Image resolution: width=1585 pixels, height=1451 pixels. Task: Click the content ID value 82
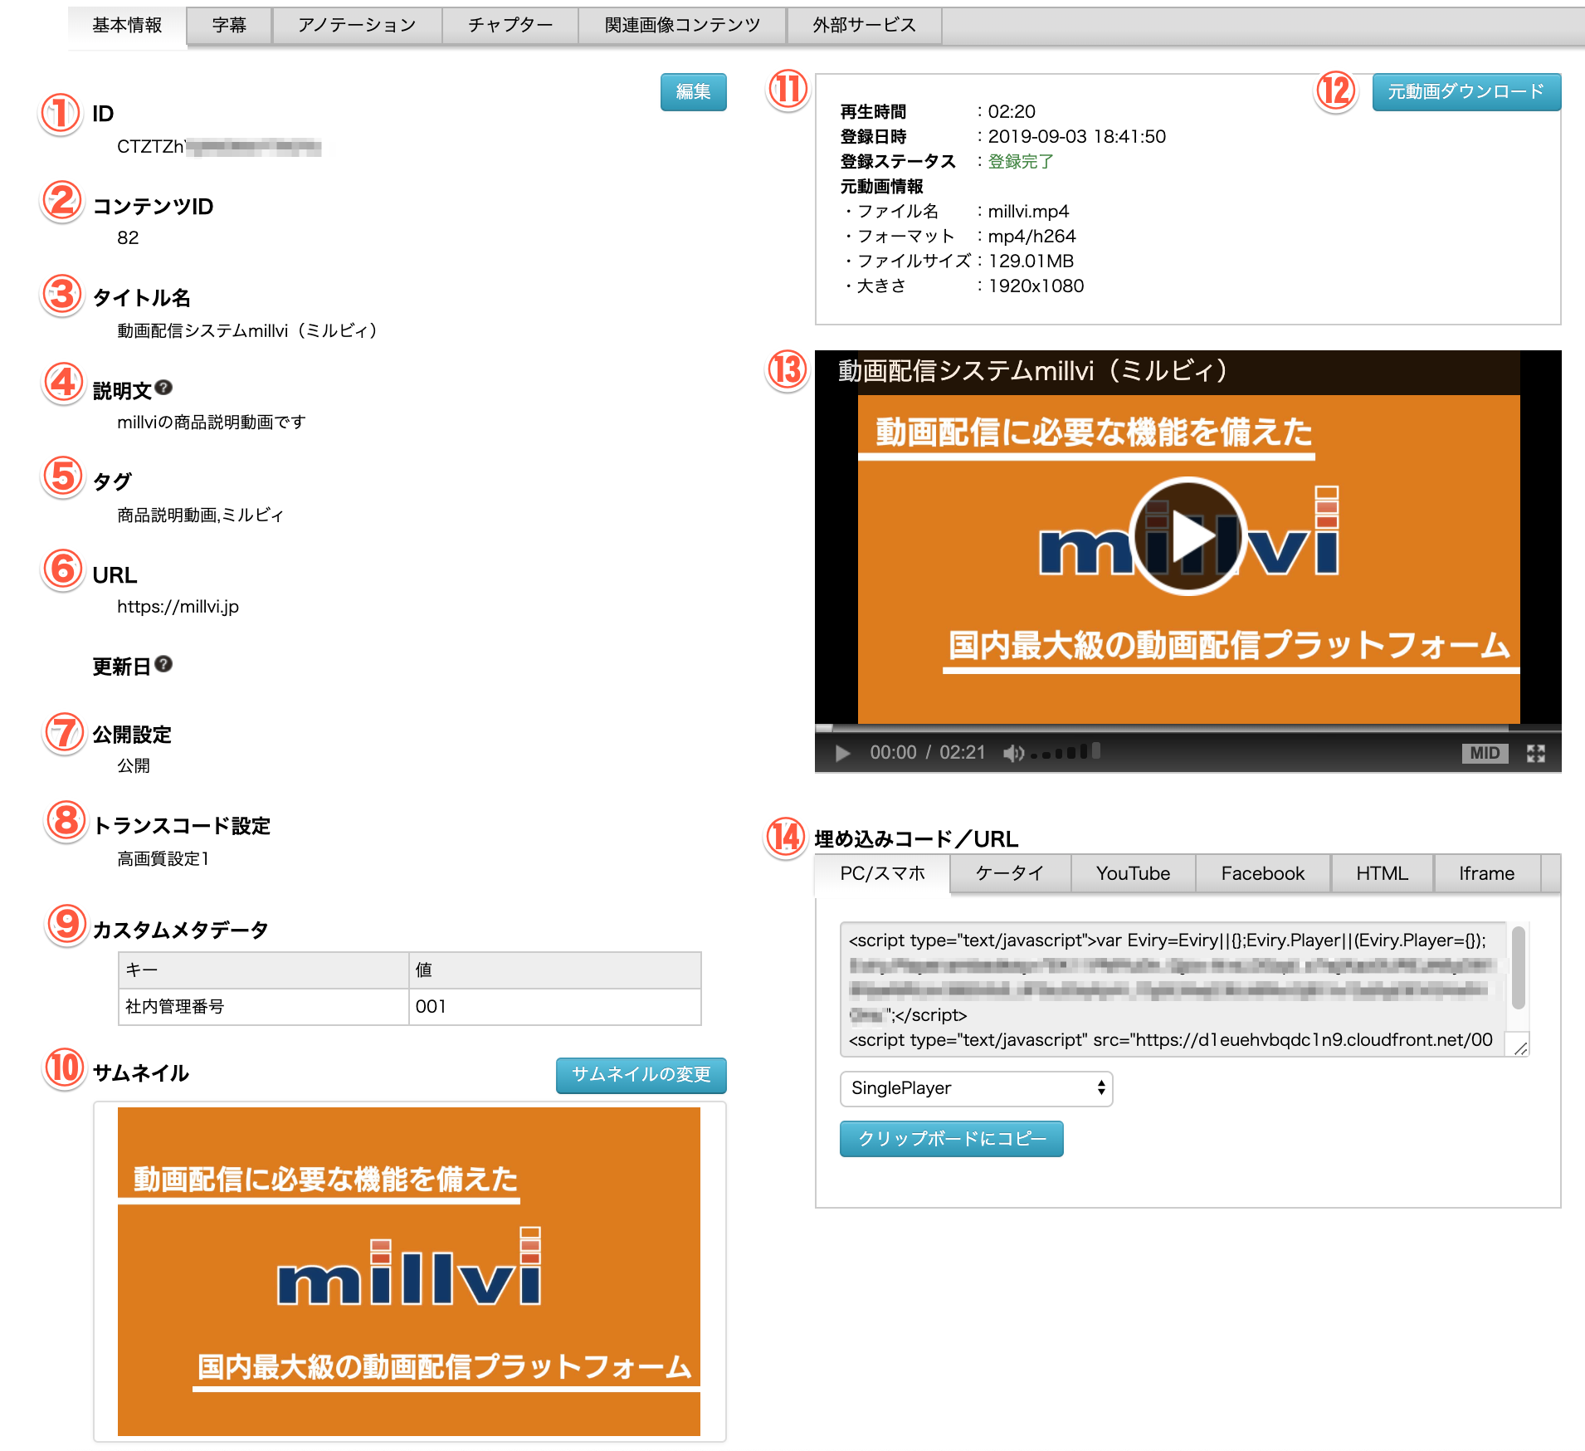pos(128,238)
